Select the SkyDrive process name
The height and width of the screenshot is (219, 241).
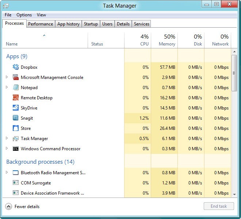click(29, 108)
